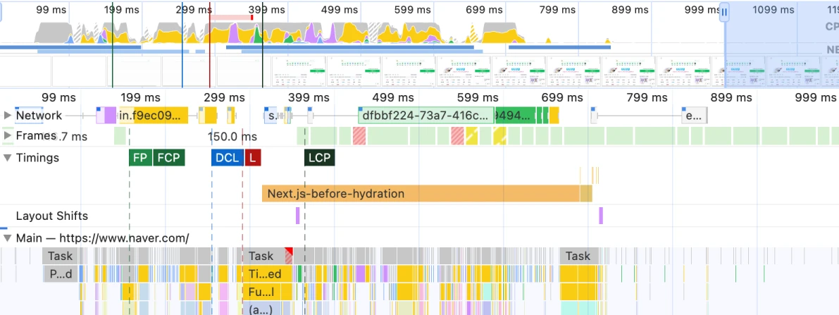Select the Ti...ed event under Task
This screenshot has height=315, width=839.
(264, 273)
